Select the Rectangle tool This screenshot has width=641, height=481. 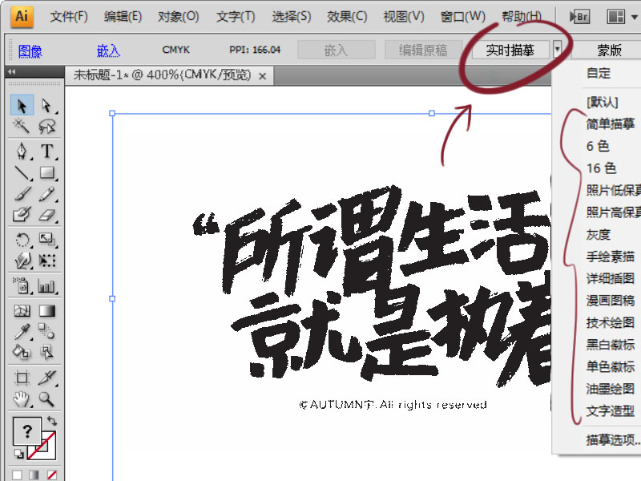(x=46, y=172)
